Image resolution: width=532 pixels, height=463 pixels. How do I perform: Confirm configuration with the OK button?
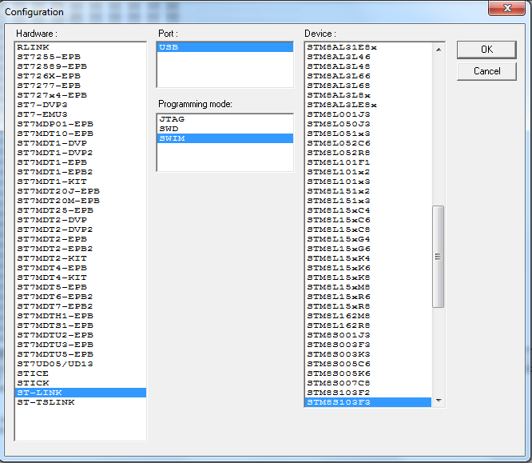[x=486, y=50]
